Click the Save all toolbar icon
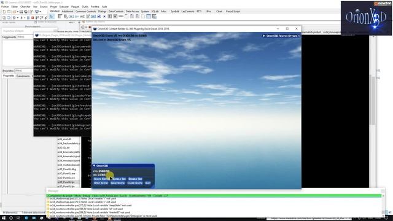393x221 pixels. pyautogui.click(x=26, y=12)
